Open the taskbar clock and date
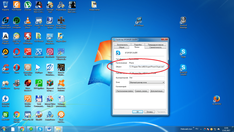 coord(226,129)
